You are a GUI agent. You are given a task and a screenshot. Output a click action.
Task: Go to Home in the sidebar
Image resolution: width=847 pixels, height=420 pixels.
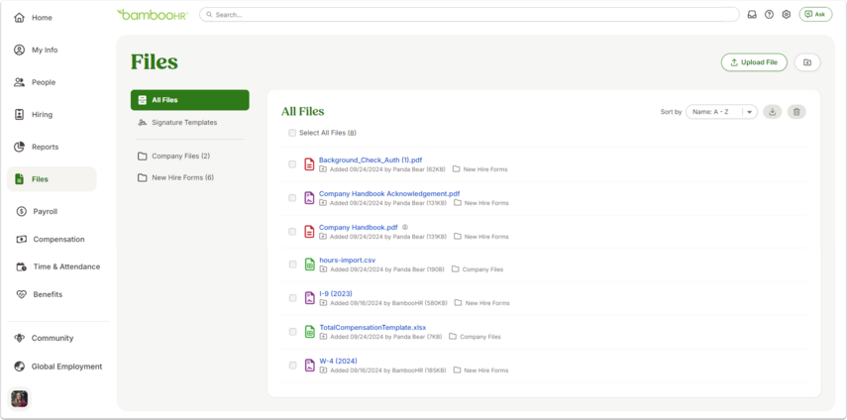click(x=34, y=18)
